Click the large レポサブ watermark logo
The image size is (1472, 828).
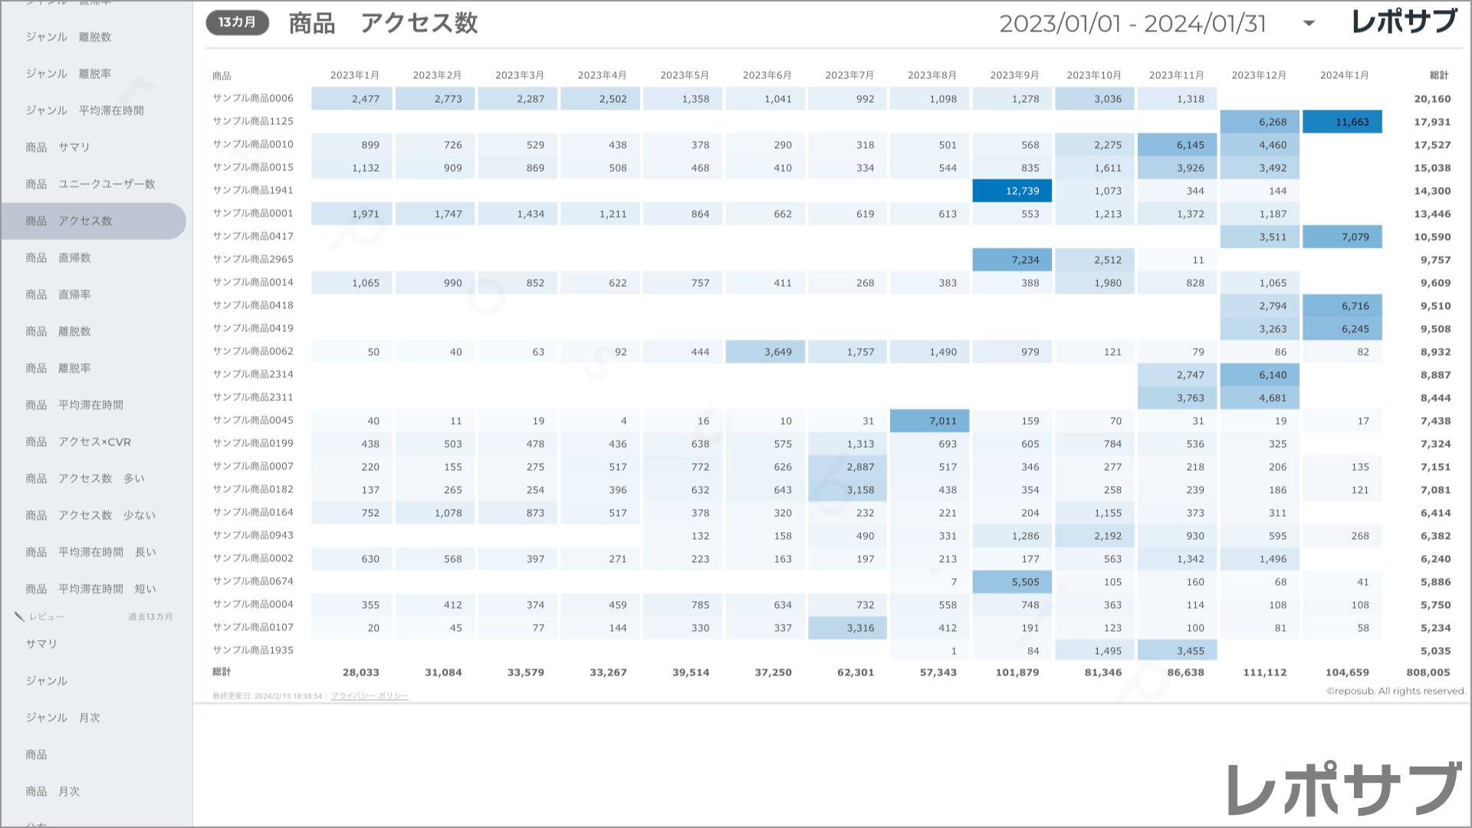click(x=1345, y=789)
